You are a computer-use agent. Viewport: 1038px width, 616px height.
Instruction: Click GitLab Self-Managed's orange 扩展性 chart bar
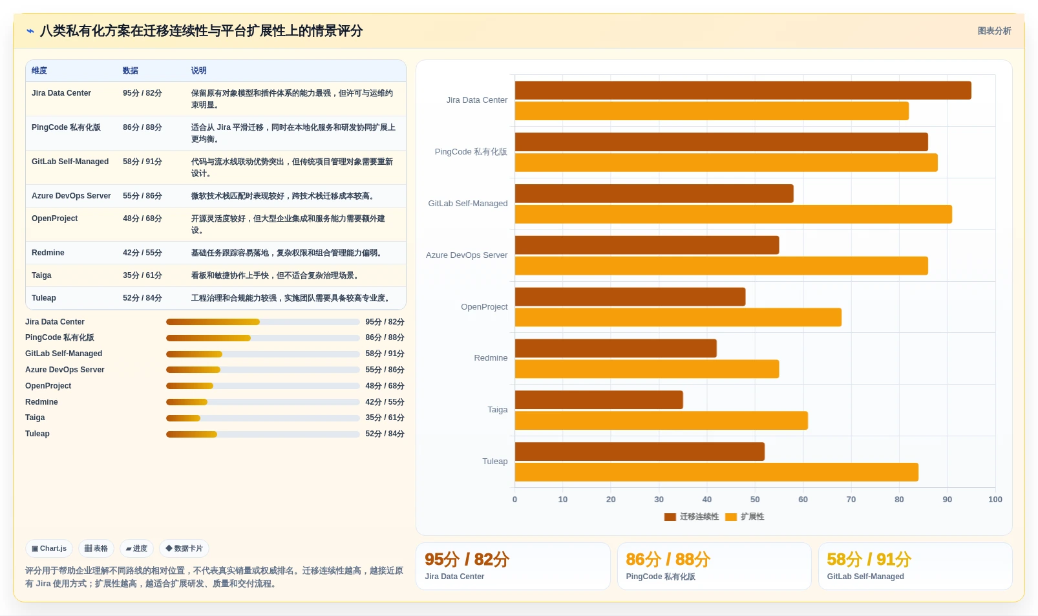click(734, 215)
